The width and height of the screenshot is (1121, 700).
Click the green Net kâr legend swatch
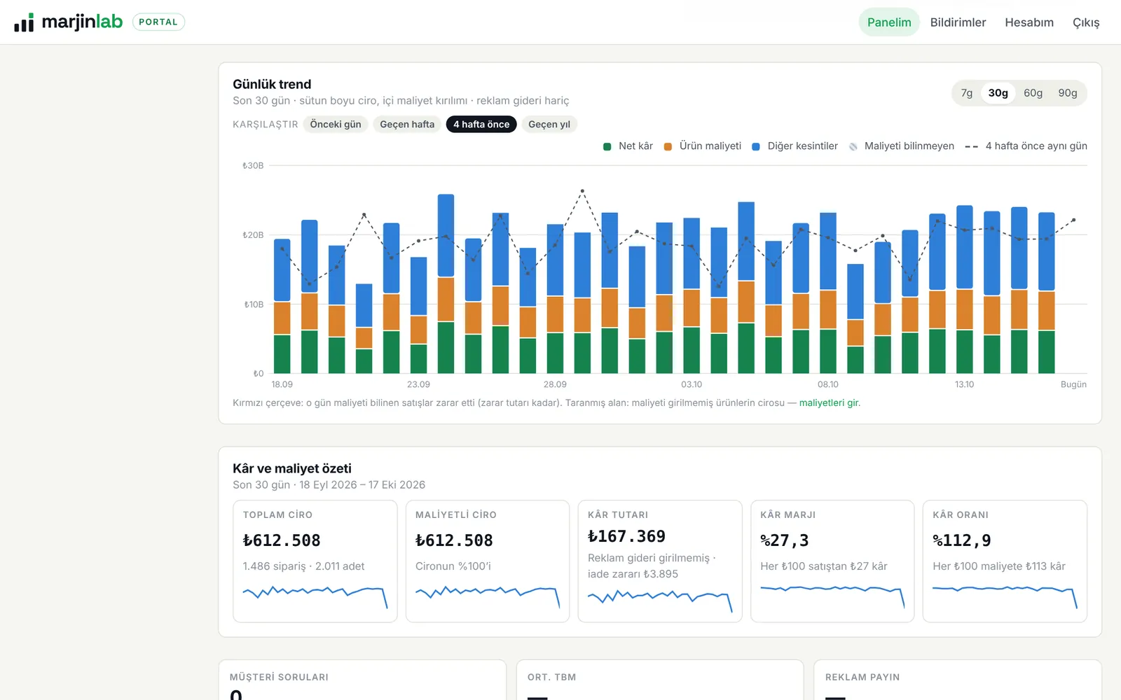[607, 146]
